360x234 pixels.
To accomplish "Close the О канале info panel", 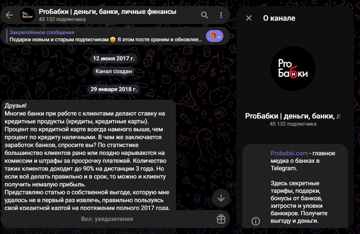I will 249,18.
